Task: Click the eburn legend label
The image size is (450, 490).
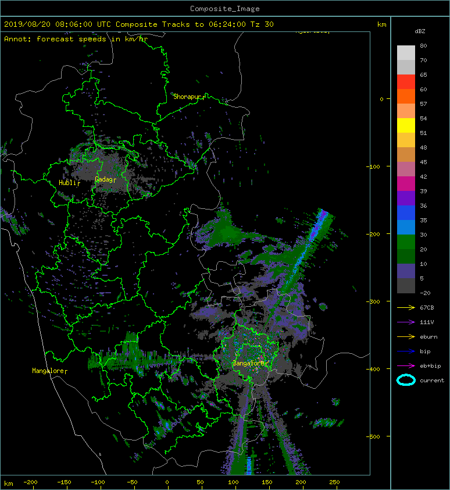Action: [428, 336]
